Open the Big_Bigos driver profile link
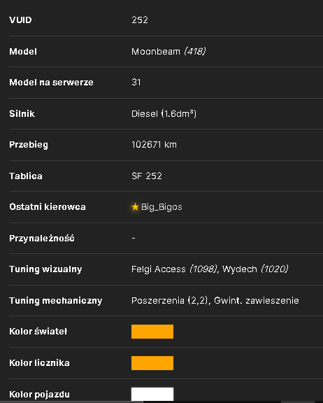The height and width of the screenshot is (403, 323). click(161, 207)
